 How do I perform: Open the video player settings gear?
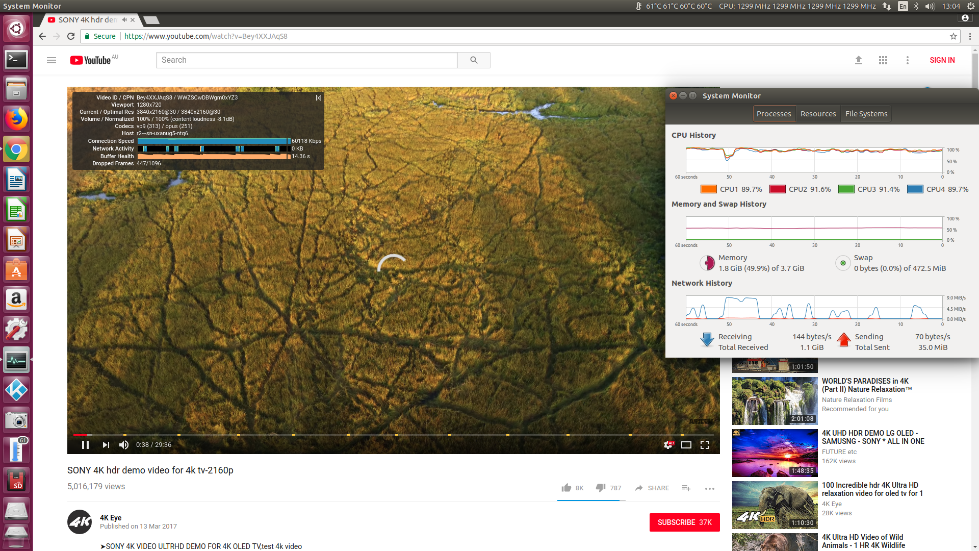coord(668,445)
